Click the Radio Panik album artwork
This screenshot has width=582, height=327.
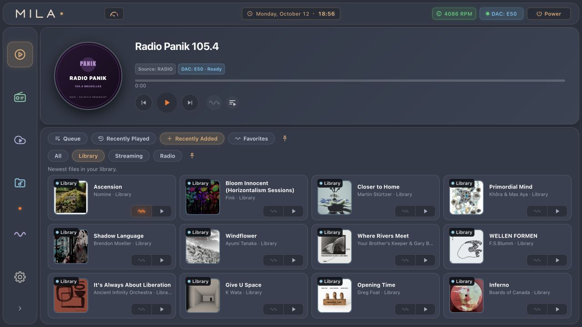[x=88, y=76]
